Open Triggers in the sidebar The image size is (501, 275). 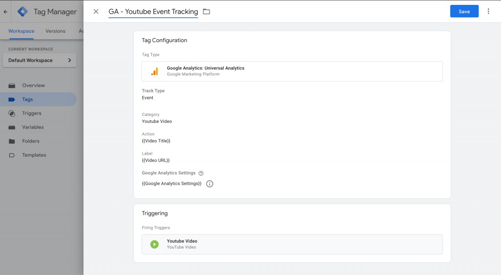pos(32,113)
